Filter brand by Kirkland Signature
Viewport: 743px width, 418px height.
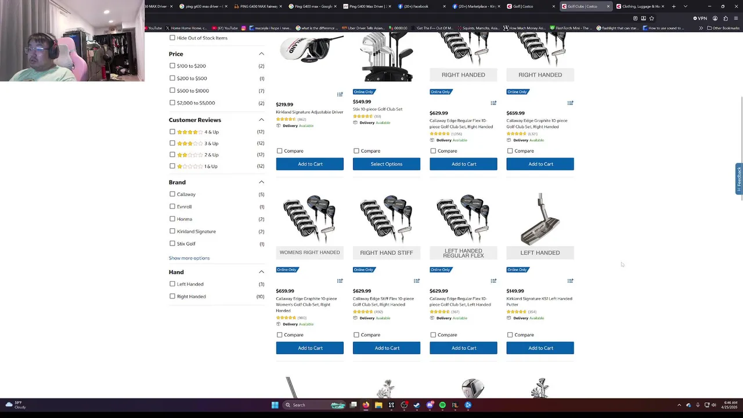(172, 231)
